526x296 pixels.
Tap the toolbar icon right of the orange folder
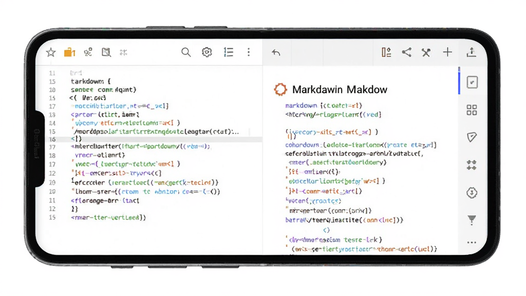88,52
